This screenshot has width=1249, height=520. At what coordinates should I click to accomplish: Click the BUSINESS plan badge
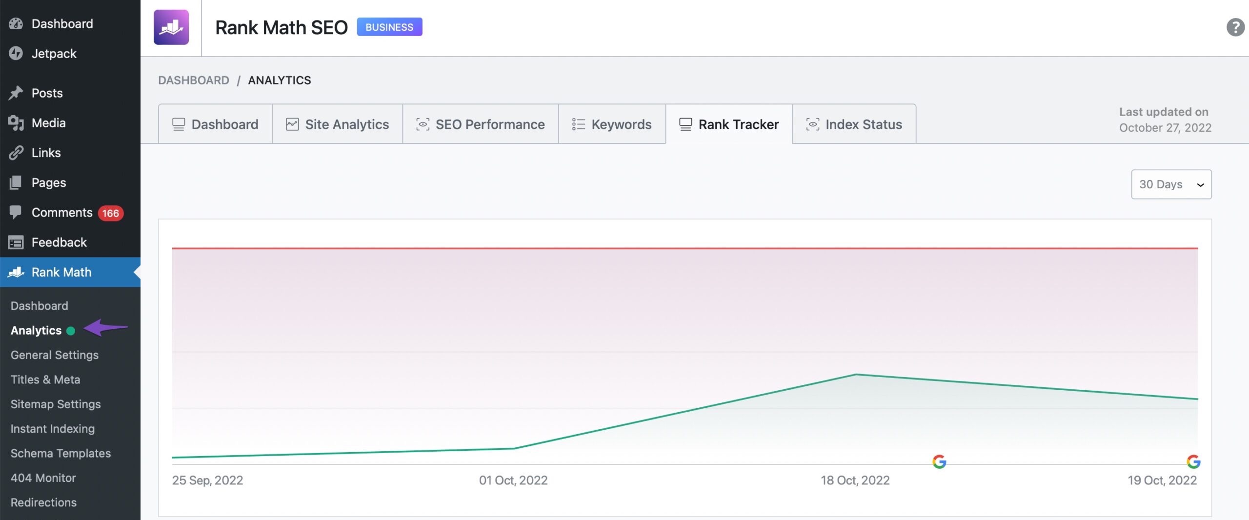(389, 27)
